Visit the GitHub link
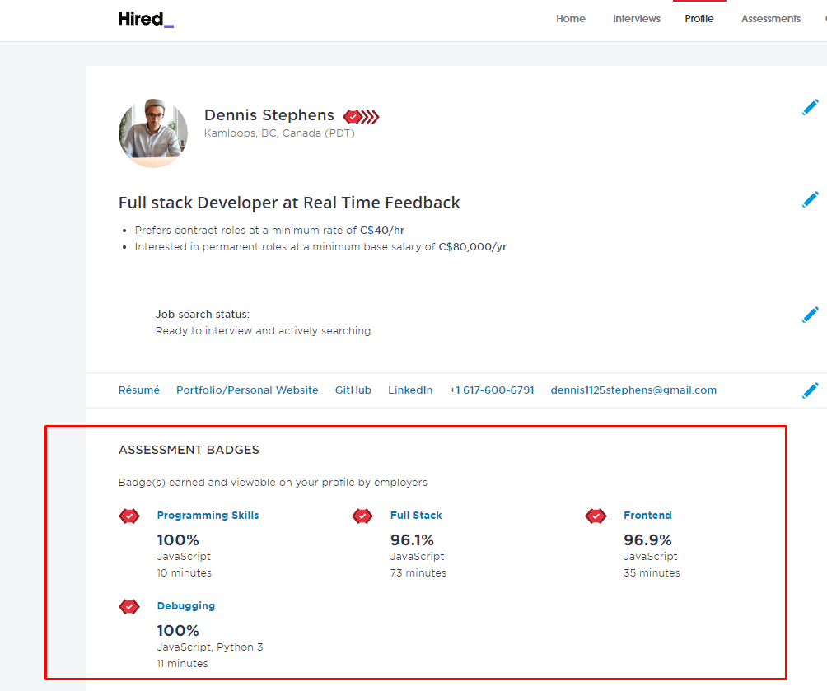 point(353,390)
